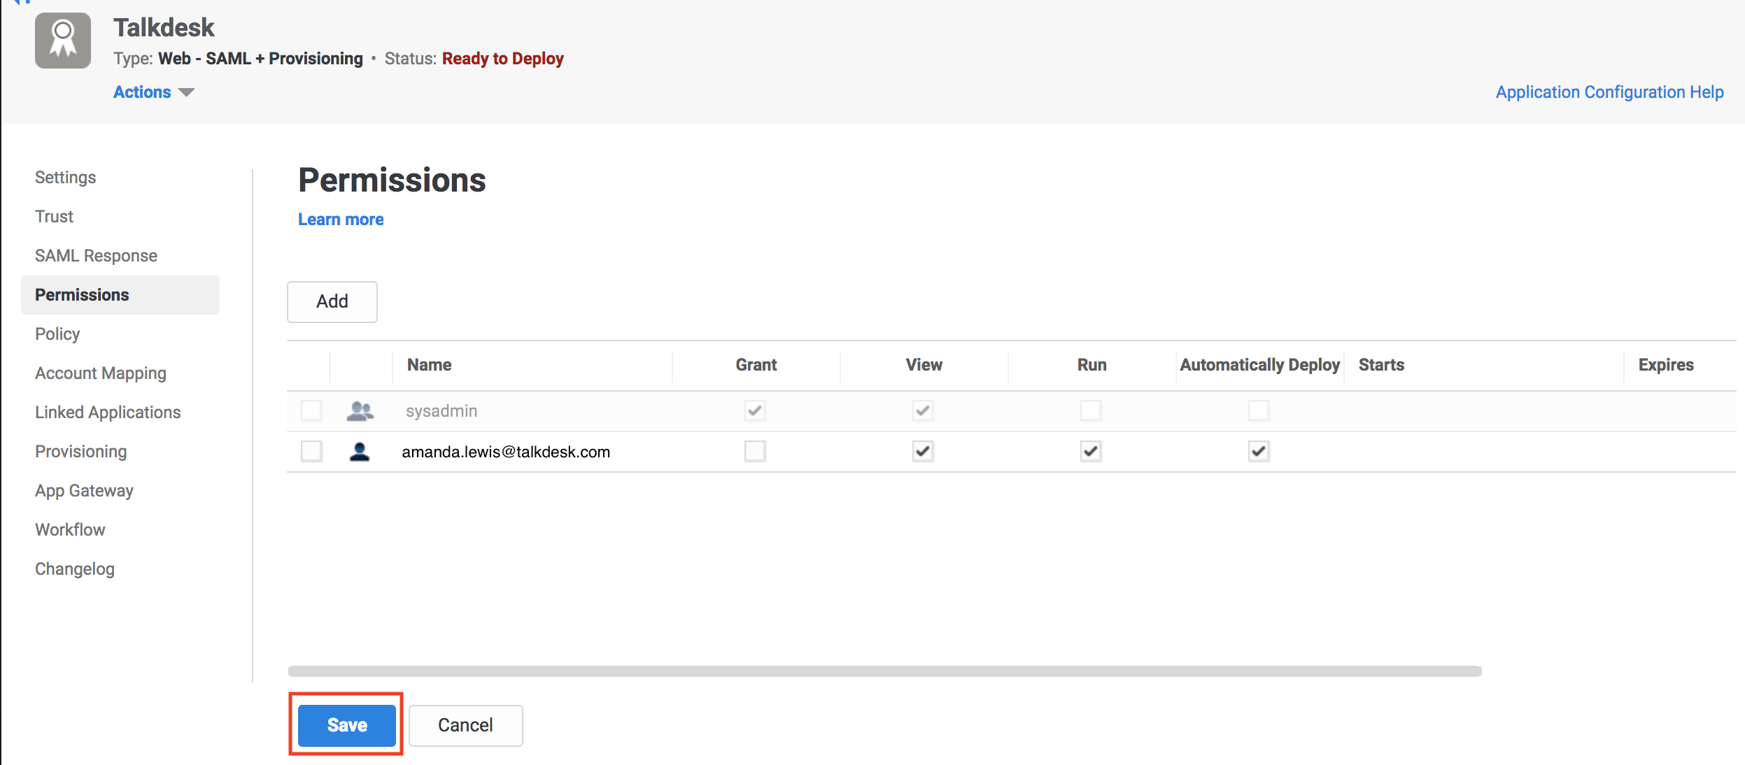The width and height of the screenshot is (1745, 765).
Task: Open SAML Response section
Action: (x=97, y=256)
